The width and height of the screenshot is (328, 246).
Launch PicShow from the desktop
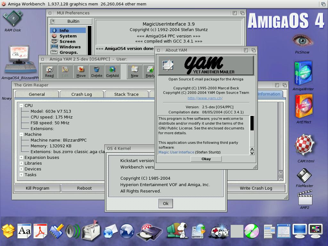[x=302, y=41]
